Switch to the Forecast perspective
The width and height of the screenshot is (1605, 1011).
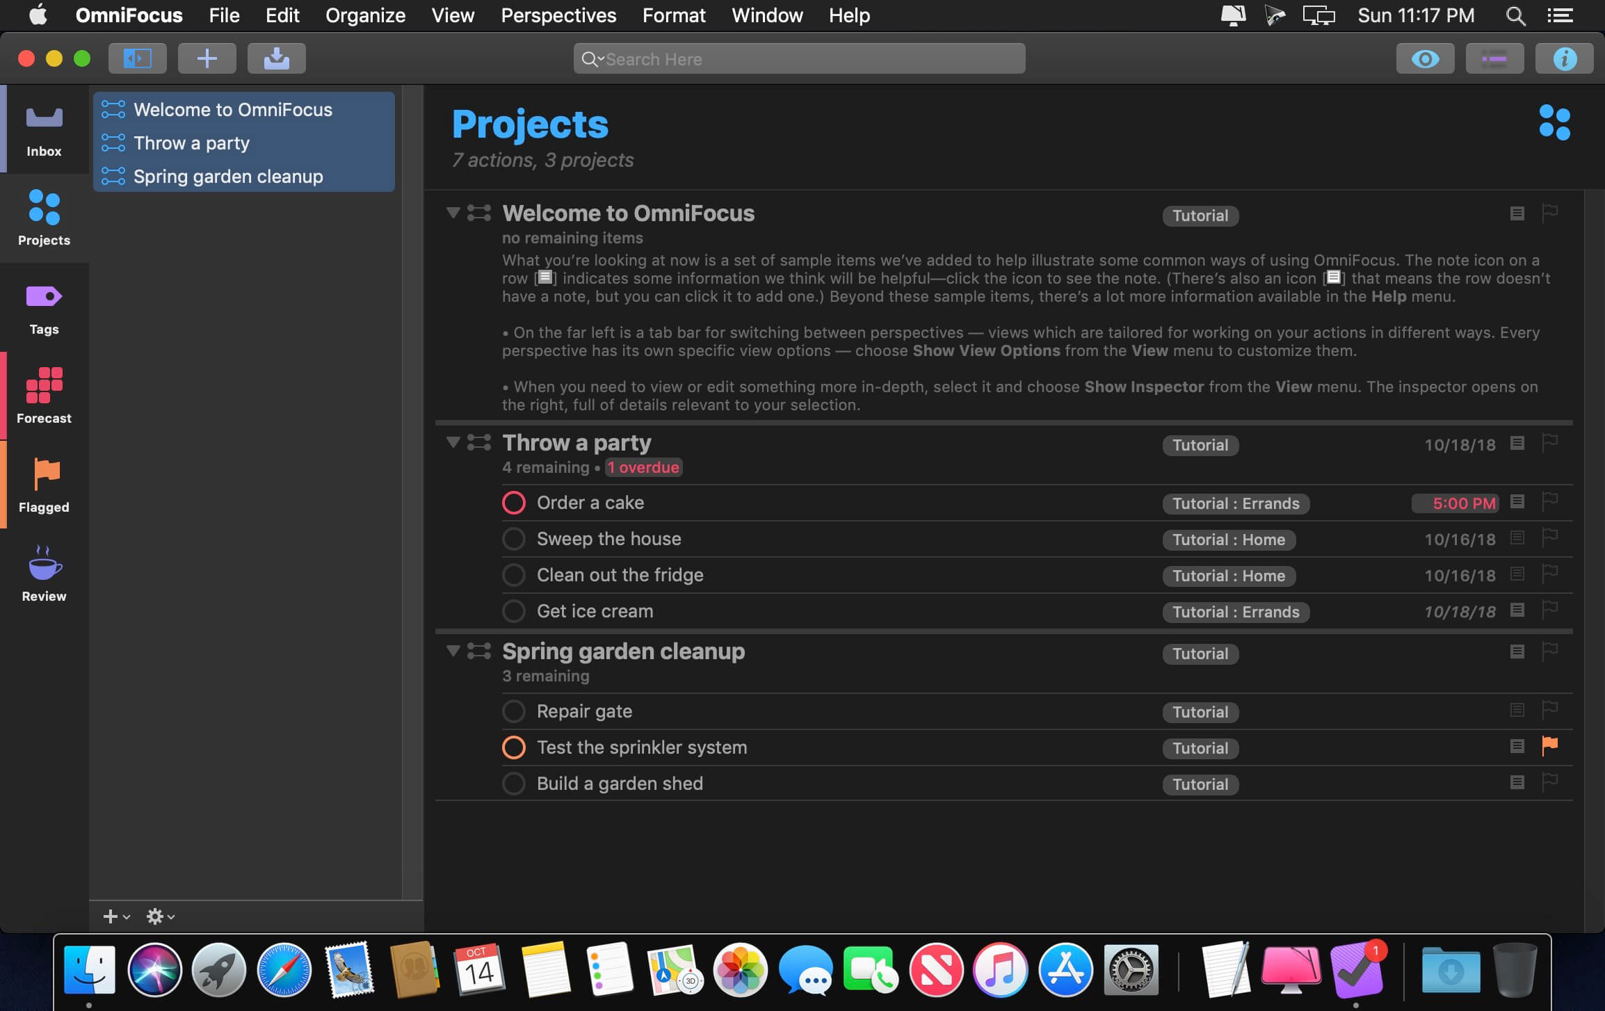tap(43, 396)
